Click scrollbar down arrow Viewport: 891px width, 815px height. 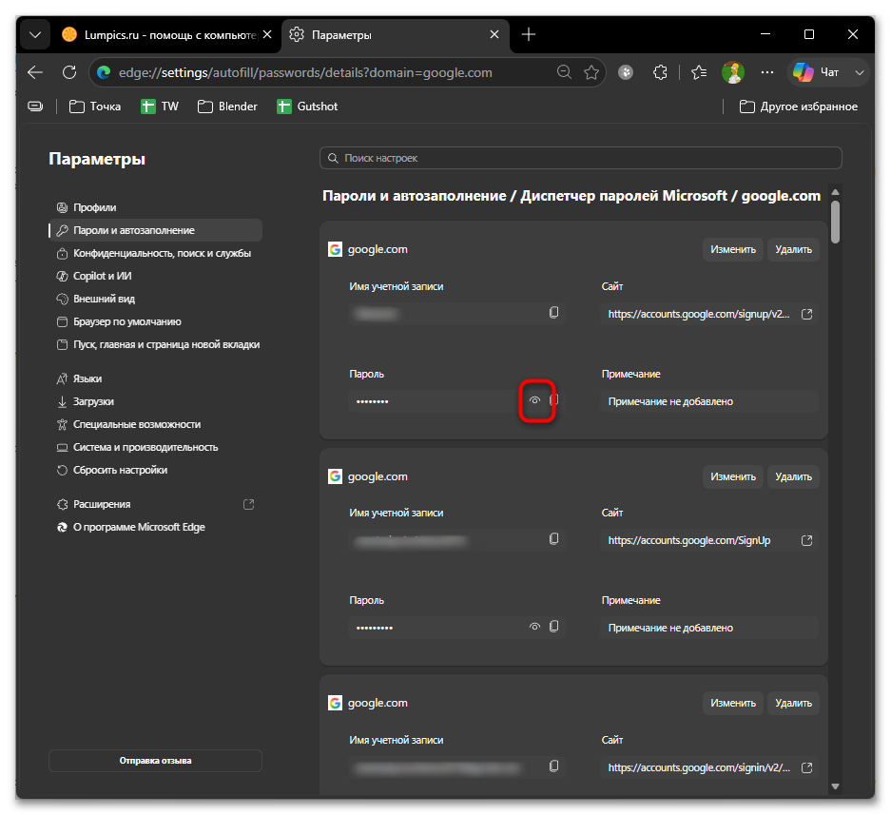pos(835,786)
